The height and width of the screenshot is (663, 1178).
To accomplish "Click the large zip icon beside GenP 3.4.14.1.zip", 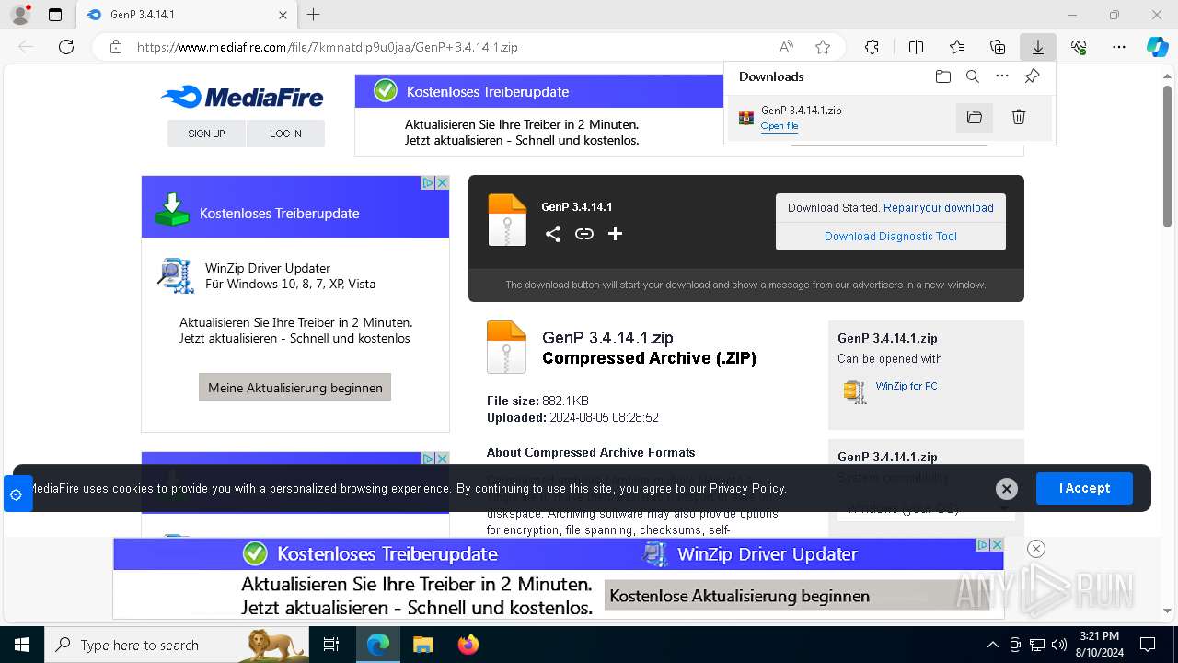I will [x=506, y=347].
